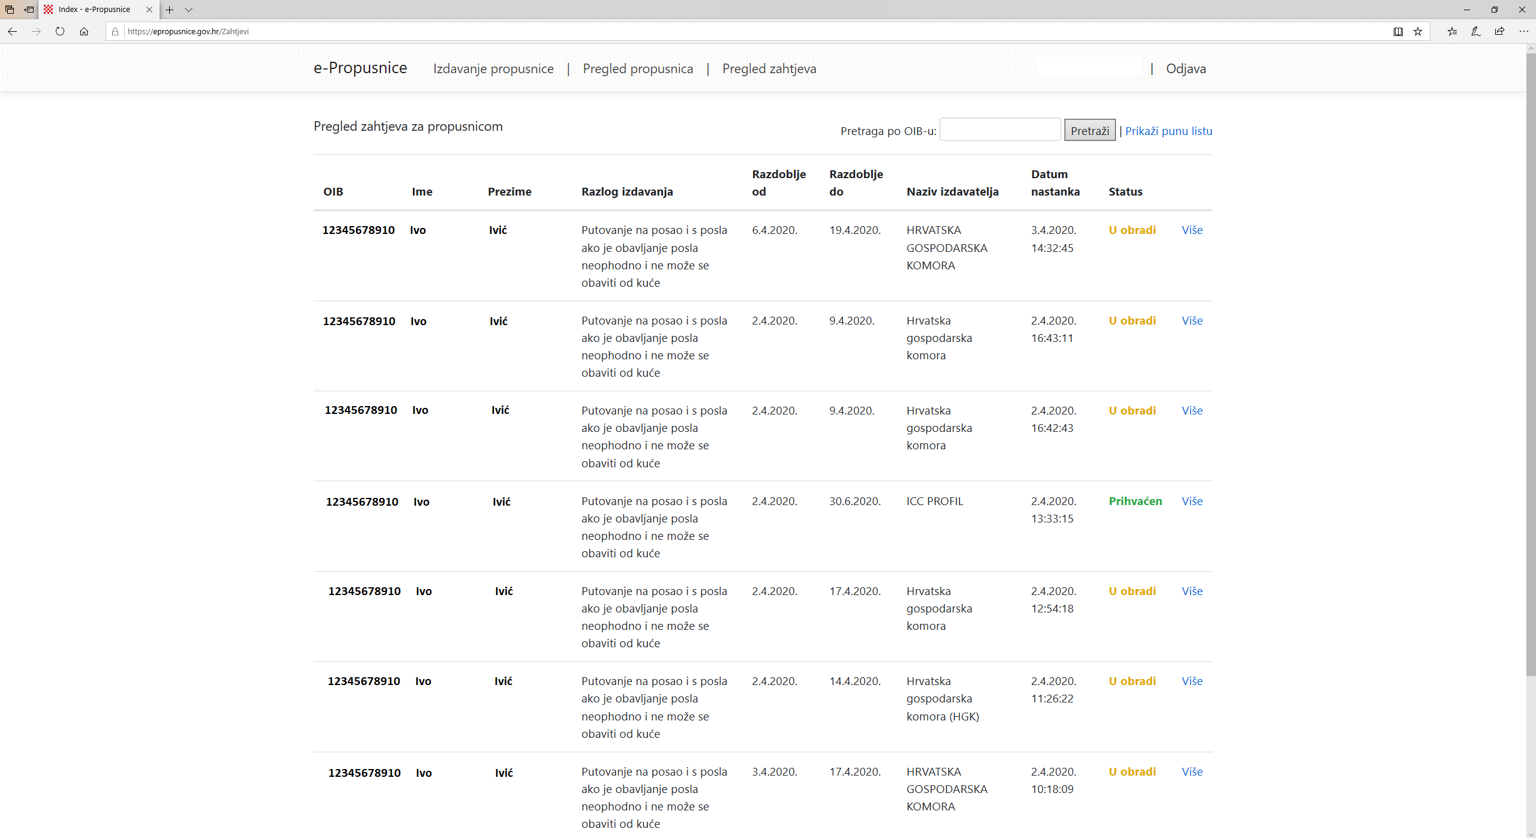Click the 30.6.2020. end date cell
The width and height of the screenshot is (1536, 838).
tap(855, 501)
